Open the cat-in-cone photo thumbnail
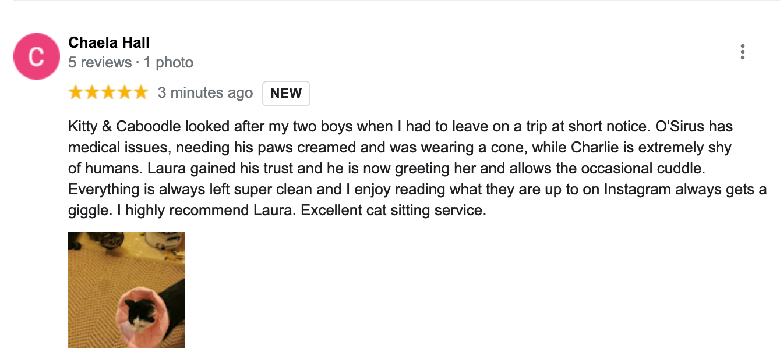The image size is (780, 363). (x=126, y=290)
